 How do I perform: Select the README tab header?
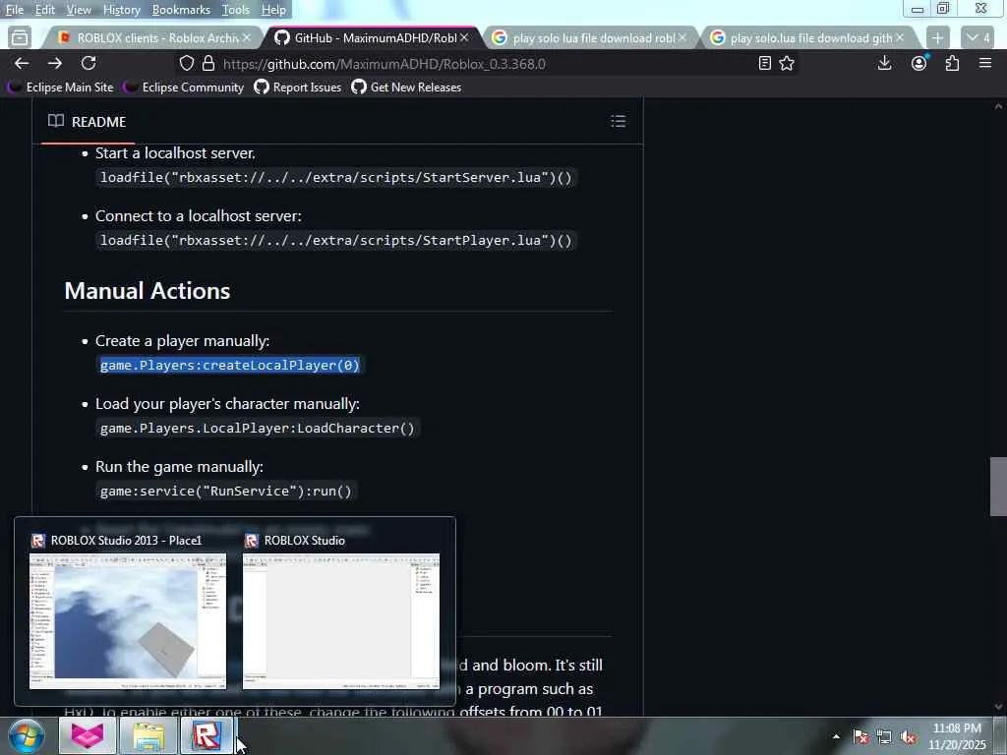88,121
